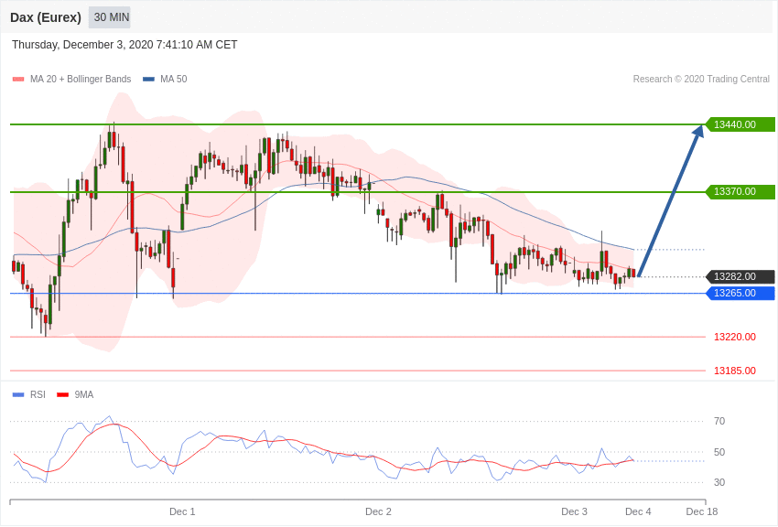Click the RSI 70 axis value
The width and height of the screenshot is (778, 527).
(719, 422)
